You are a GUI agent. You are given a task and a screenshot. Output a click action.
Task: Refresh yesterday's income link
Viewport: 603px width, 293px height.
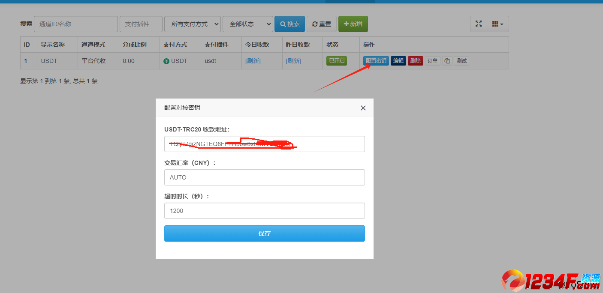point(294,61)
